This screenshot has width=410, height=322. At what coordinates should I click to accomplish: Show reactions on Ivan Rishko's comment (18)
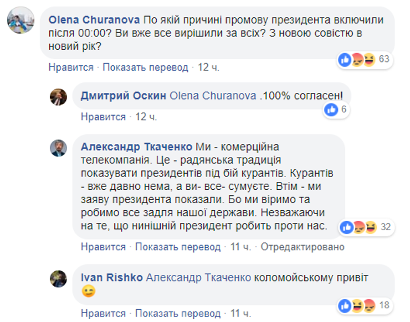coord(365,306)
